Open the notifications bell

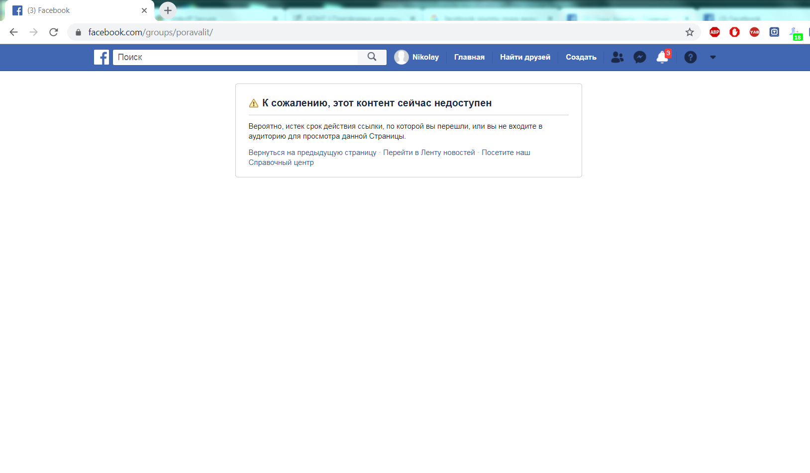coord(662,57)
